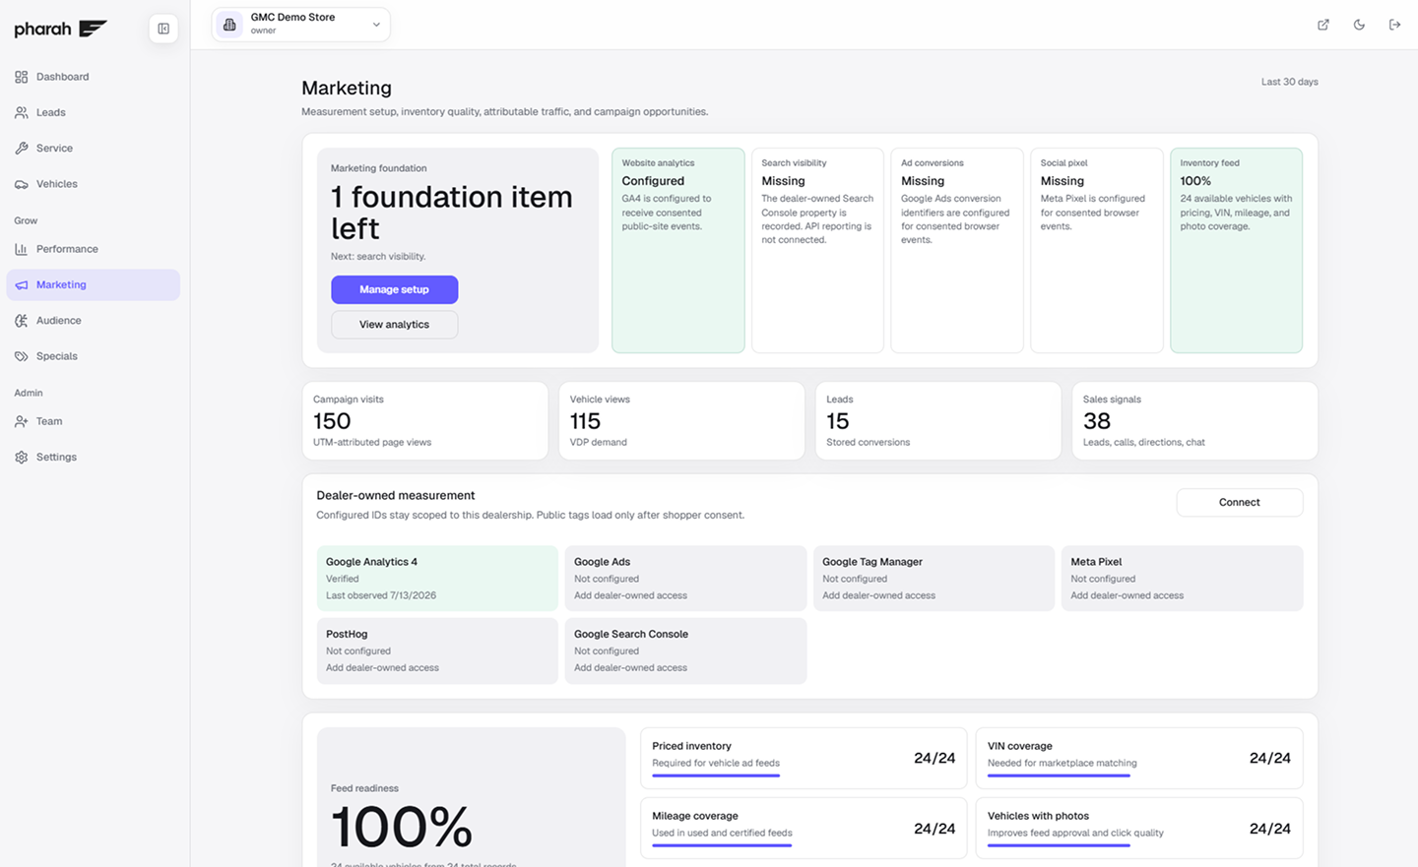Click the Pharah logo
The image size is (1418, 867).
coord(60,29)
